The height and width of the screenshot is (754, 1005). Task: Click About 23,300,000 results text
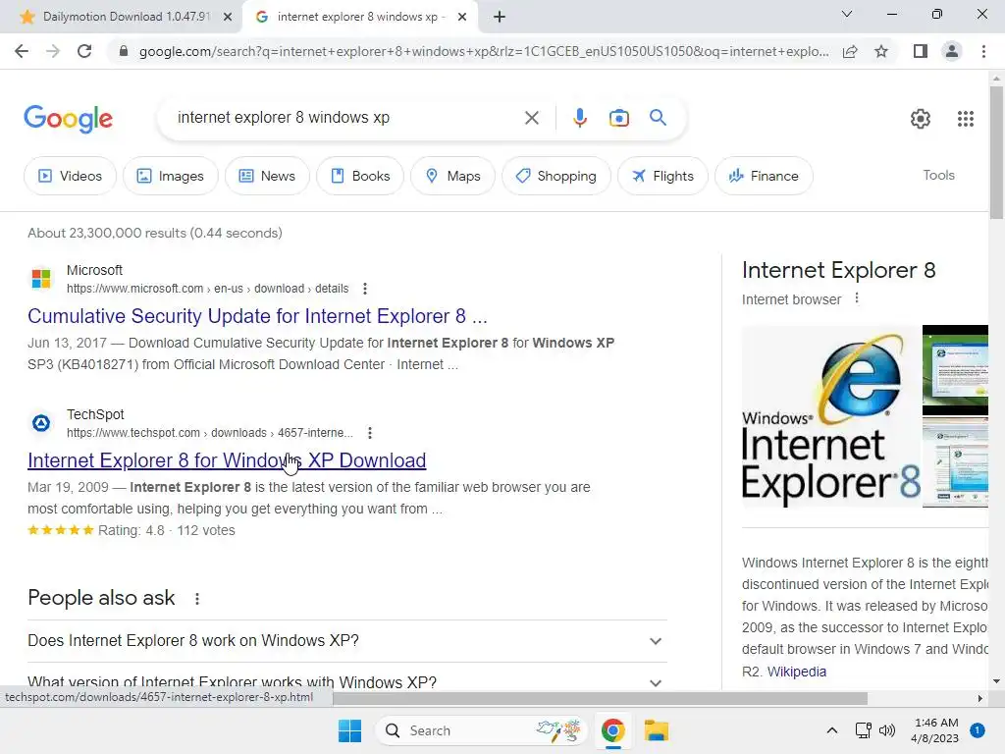(154, 233)
